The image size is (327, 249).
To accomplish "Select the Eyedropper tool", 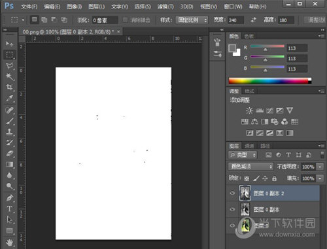I will point(9,99).
